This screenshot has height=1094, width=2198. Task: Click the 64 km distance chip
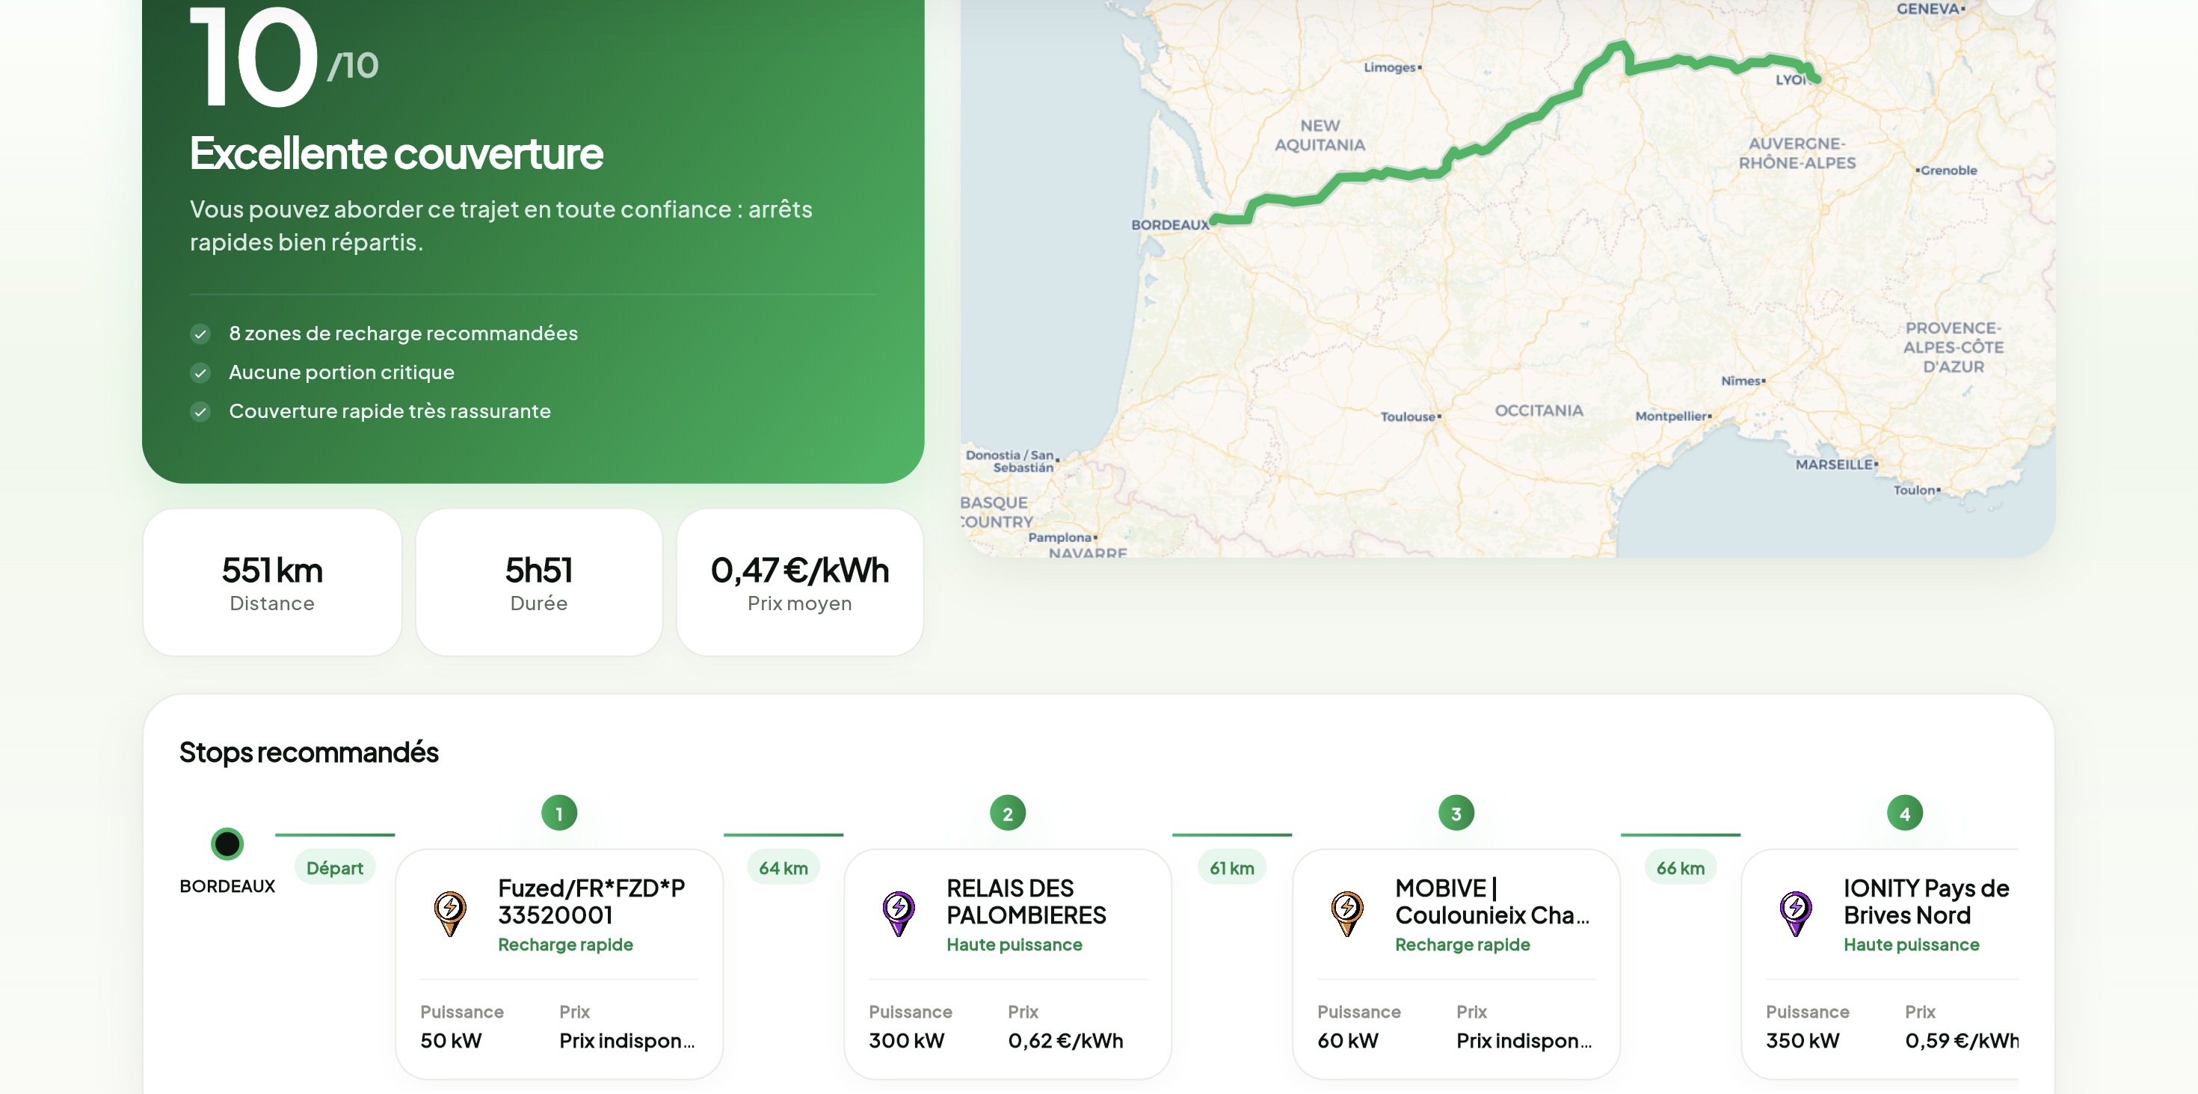click(784, 868)
